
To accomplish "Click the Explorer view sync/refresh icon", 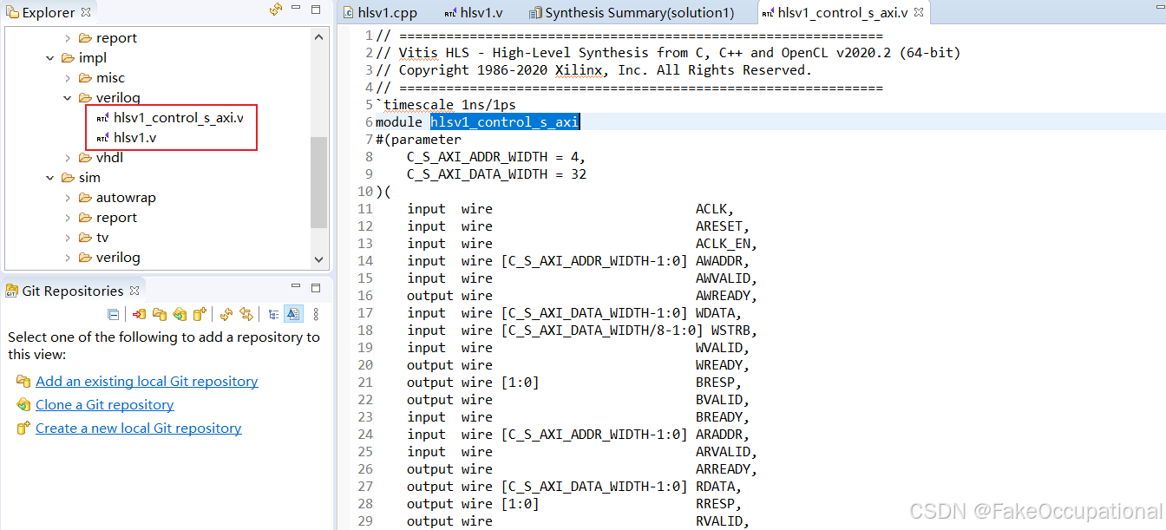I will click(276, 10).
